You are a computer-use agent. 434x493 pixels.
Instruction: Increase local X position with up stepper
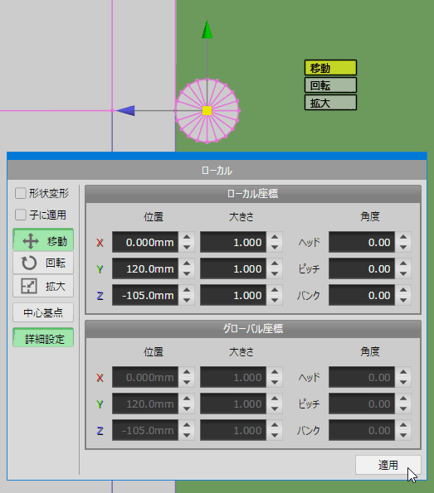tap(187, 237)
